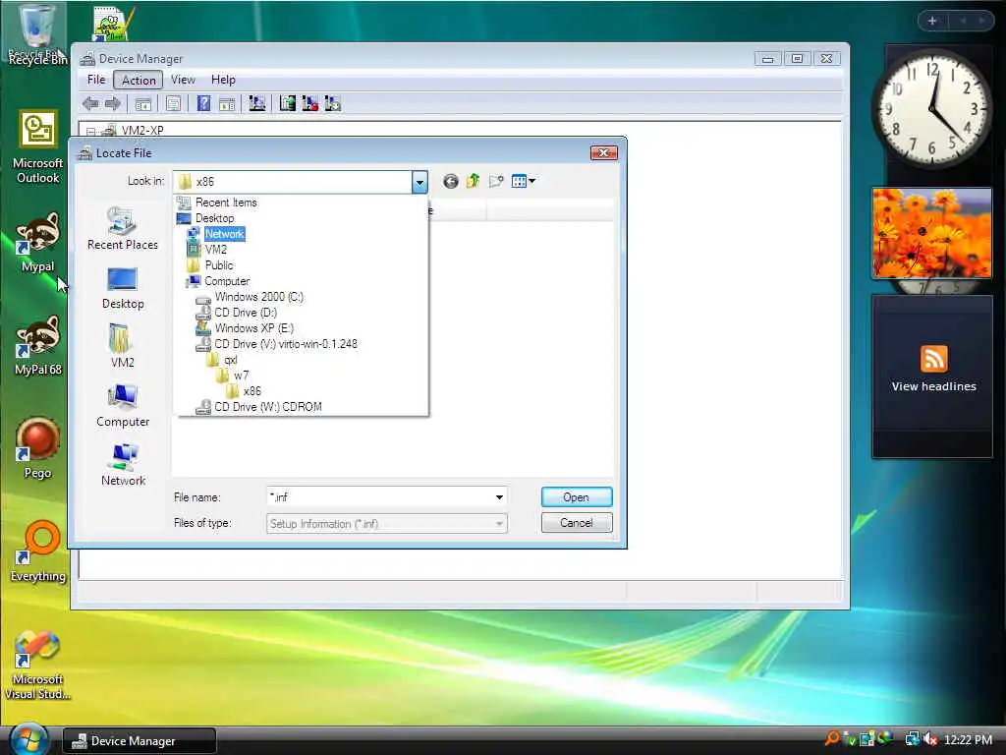Click the volume muted tray icon
1006x755 pixels.
point(930,739)
